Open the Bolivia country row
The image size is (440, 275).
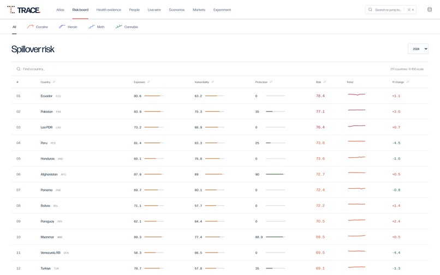tap(220, 206)
